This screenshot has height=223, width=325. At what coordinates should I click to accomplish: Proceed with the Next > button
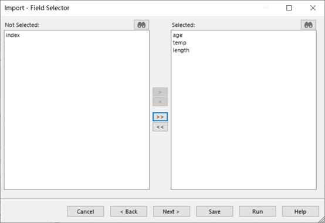click(x=171, y=211)
